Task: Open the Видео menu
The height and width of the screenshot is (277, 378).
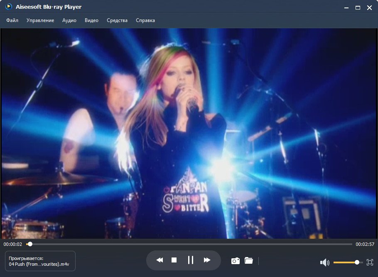Action: [91, 20]
